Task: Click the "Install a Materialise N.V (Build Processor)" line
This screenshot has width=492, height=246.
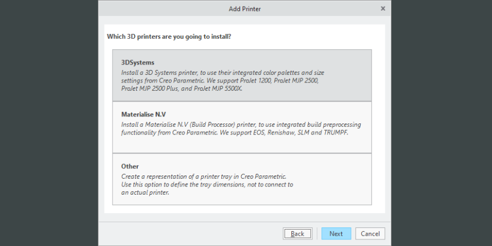Action: 241,124
